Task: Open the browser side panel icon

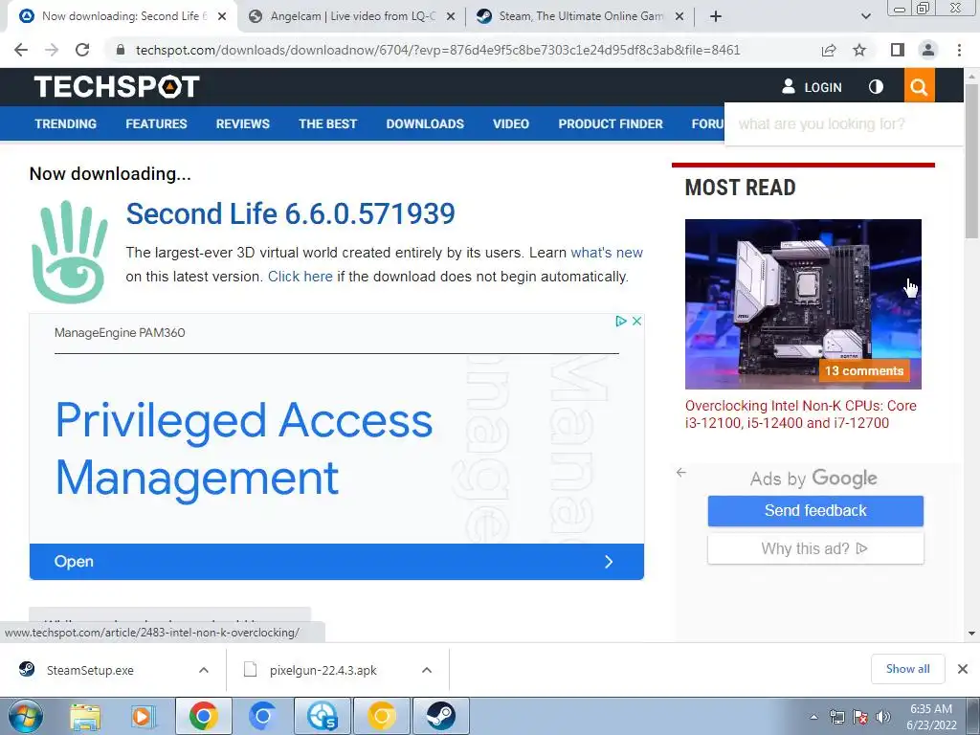Action: (x=898, y=50)
